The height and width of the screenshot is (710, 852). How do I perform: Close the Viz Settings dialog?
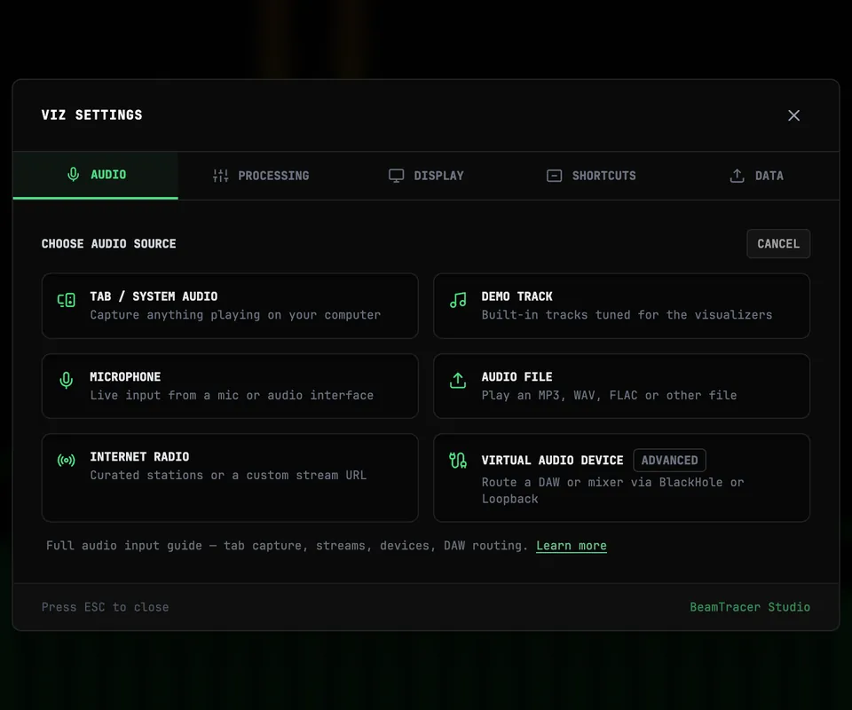793,115
